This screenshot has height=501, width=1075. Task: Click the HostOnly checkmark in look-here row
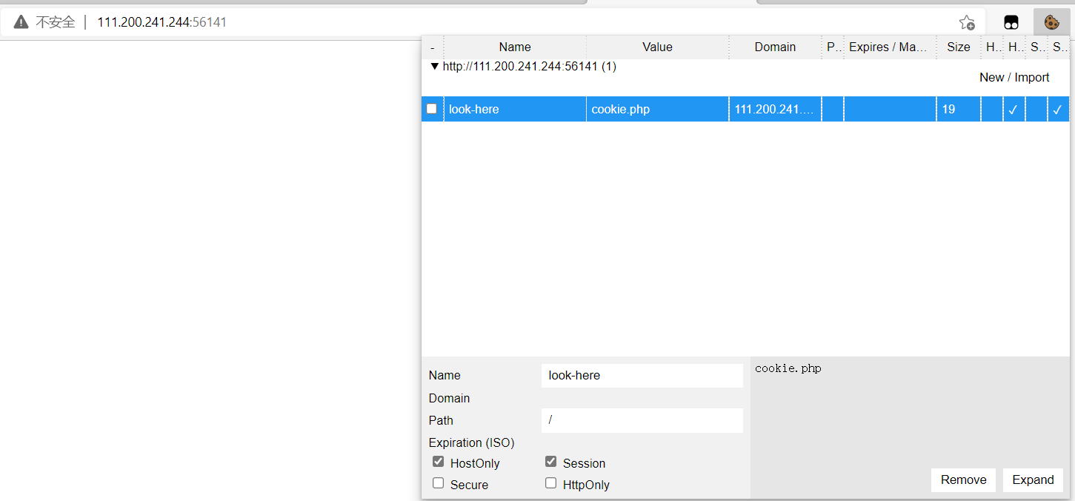(1014, 109)
